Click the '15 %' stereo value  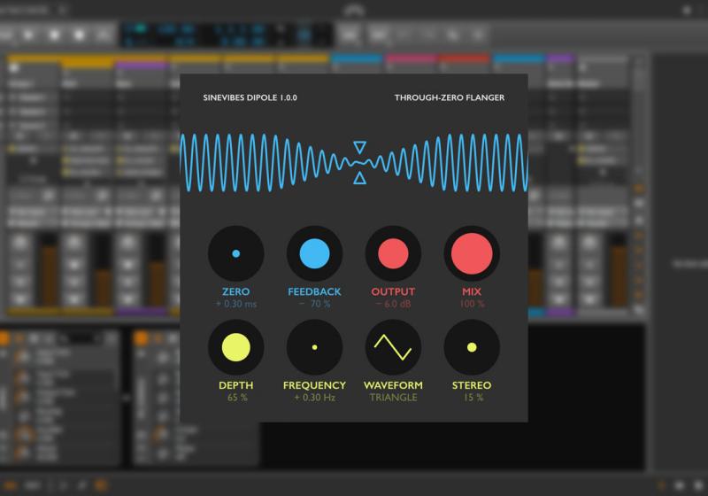[x=473, y=398]
